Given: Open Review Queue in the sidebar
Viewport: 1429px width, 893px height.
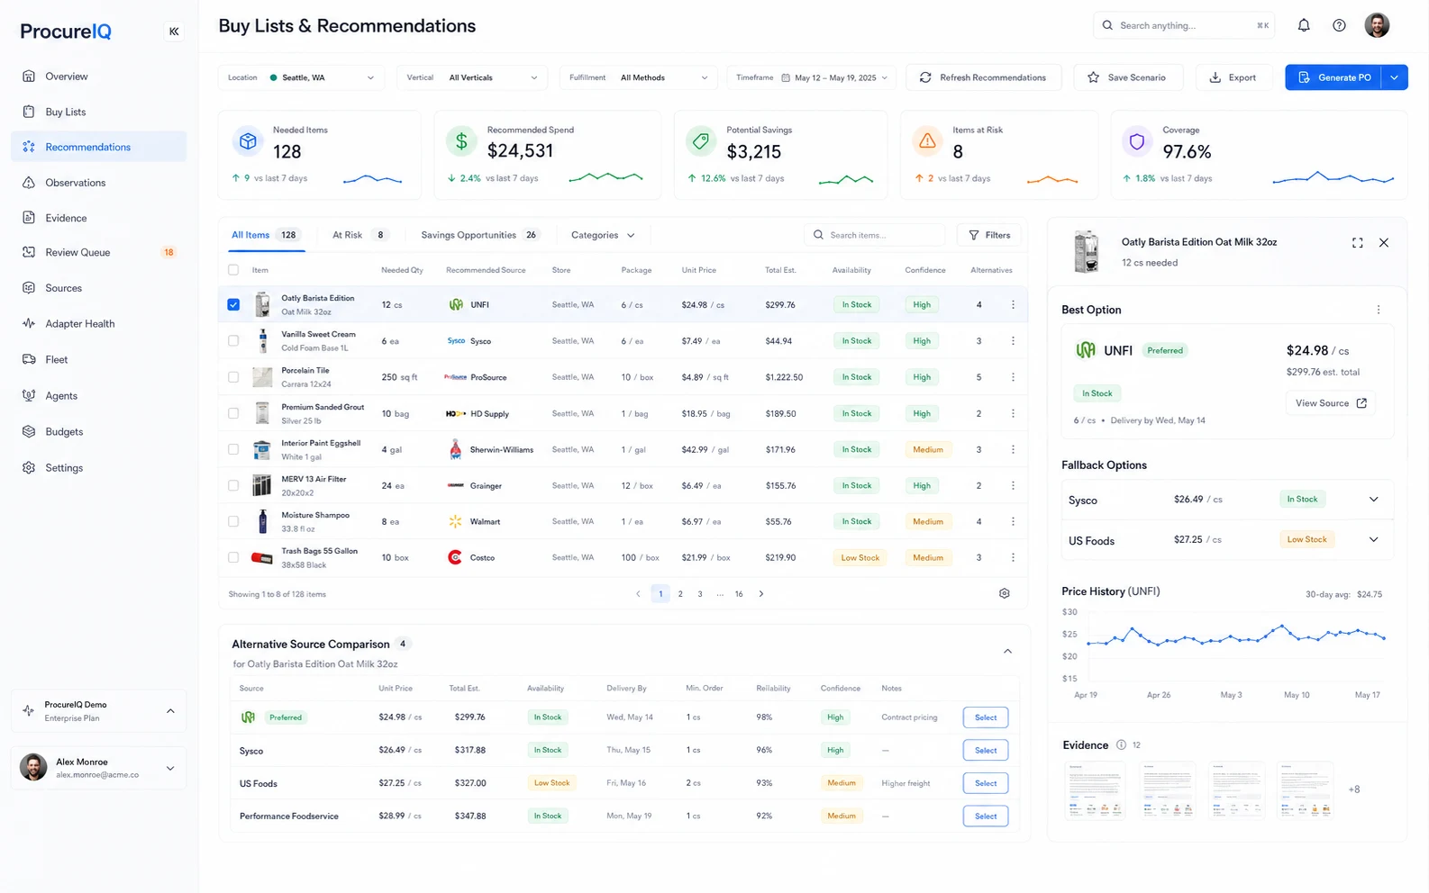Looking at the screenshot, I should (x=98, y=253).
